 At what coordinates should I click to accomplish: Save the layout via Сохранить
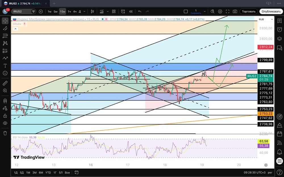[x=196, y=13]
